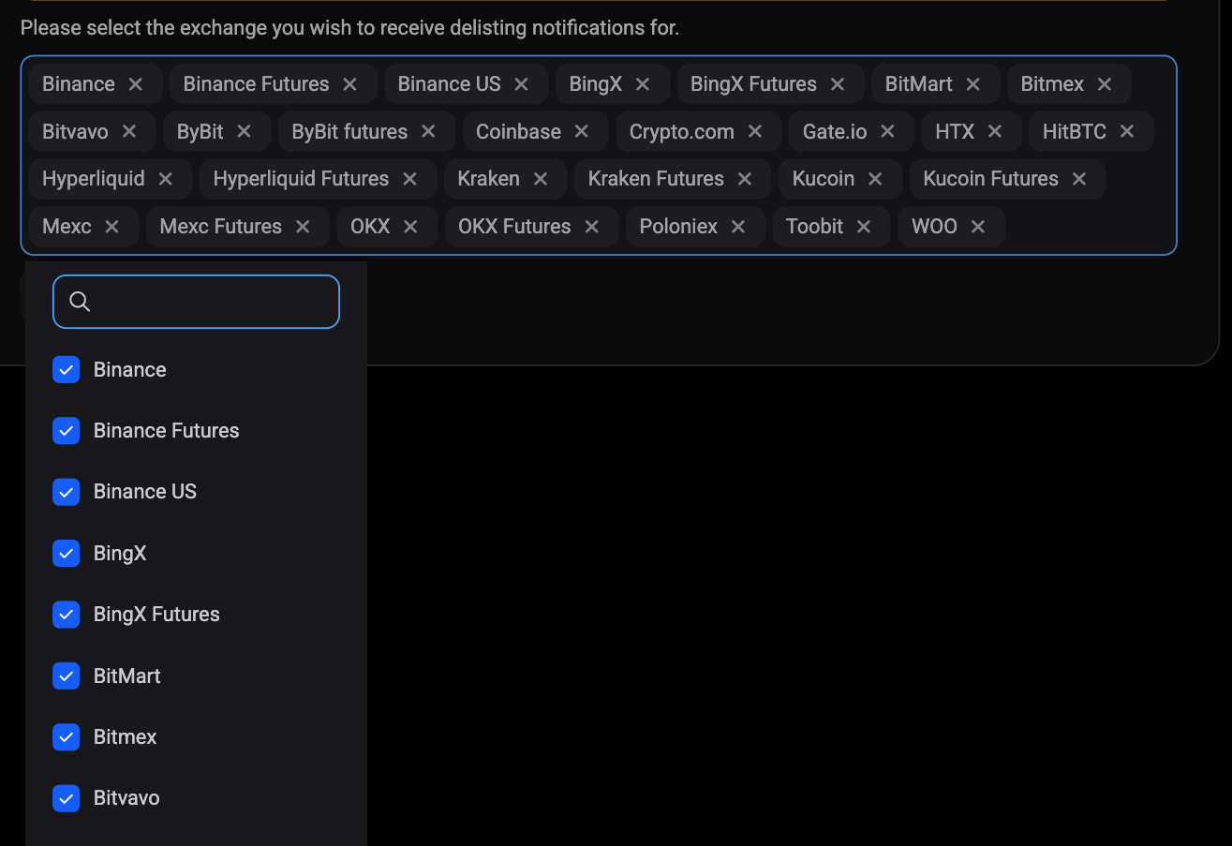This screenshot has width=1232, height=846.
Task: Remove the Mexc Futures tag
Action: click(x=303, y=227)
